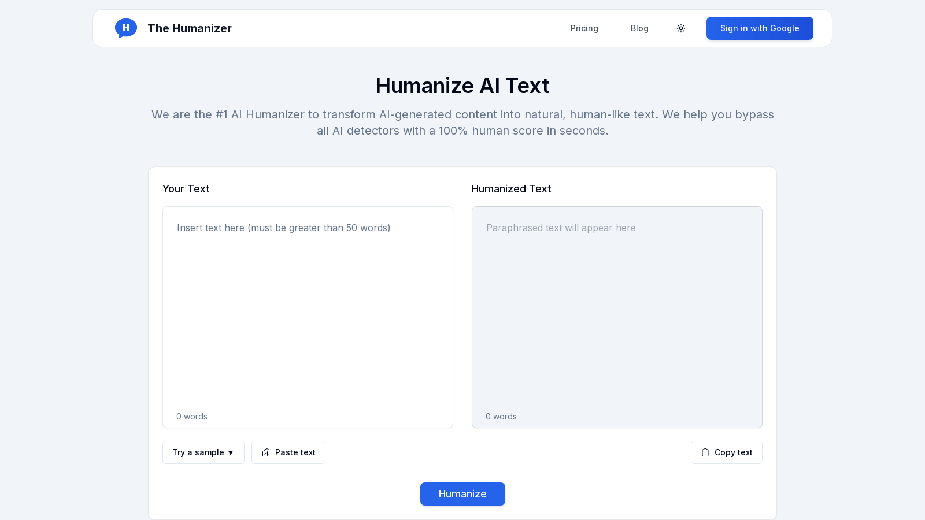Screen dimensions: 925x520
Task: Open the Pricing page
Action: pos(584,28)
